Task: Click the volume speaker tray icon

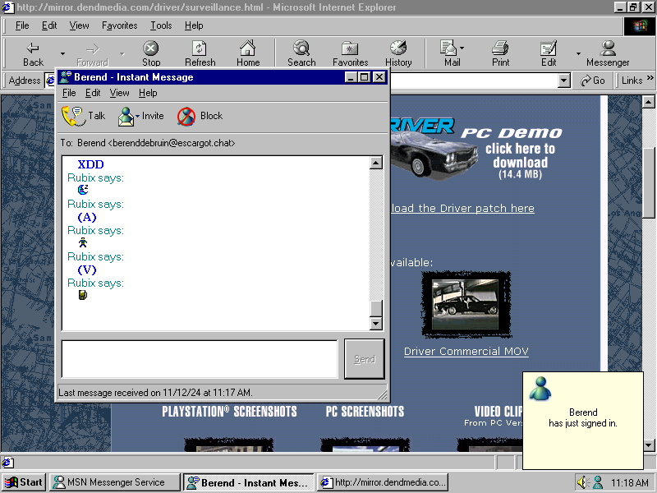Action: (x=583, y=482)
